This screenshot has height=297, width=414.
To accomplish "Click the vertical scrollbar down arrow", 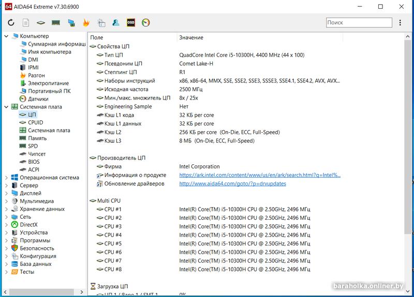I will pos(408,291).
